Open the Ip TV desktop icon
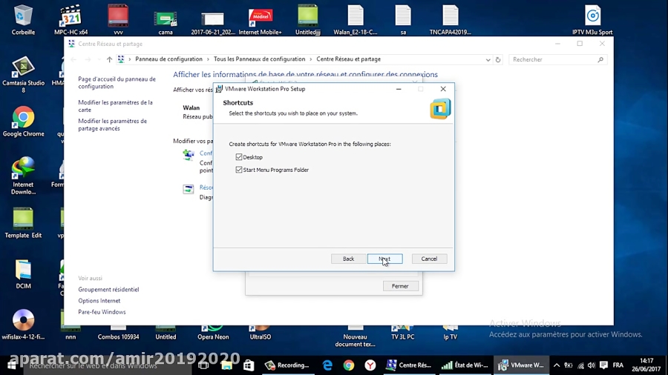The width and height of the screenshot is (668, 375). click(x=451, y=333)
